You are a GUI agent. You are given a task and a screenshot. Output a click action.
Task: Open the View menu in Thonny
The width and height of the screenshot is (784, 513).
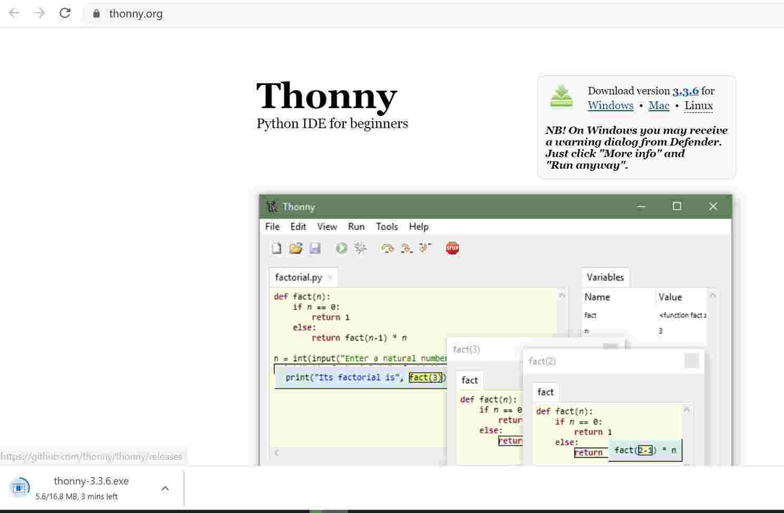click(x=327, y=226)
